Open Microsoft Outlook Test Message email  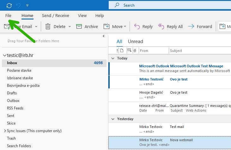170,69
